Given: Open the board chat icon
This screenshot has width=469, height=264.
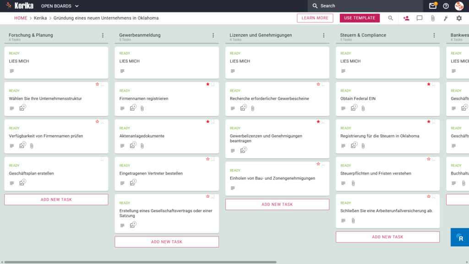Looking at the screenshot, I should [x=420, y=18].
